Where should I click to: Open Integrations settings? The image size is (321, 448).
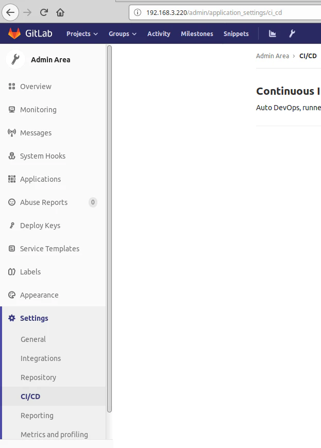tap(41, 358)
